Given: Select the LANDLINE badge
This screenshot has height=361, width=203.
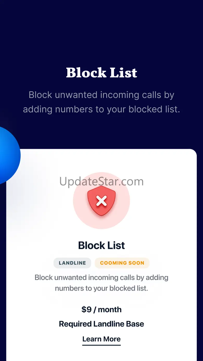Looking at the screenshot, I should point(72,263).
